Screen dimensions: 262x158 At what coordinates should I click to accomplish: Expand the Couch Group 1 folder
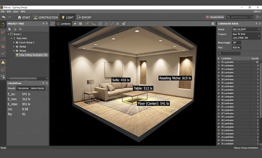pos(14,42)
